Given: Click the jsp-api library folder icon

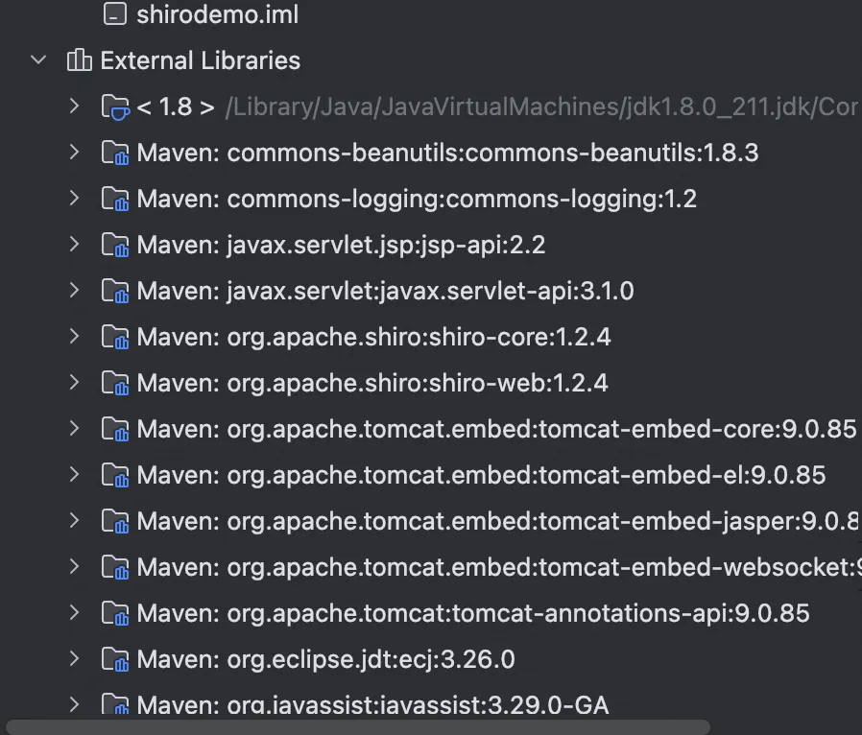Looking at the screenshot, I should click(x=114, y=245).
